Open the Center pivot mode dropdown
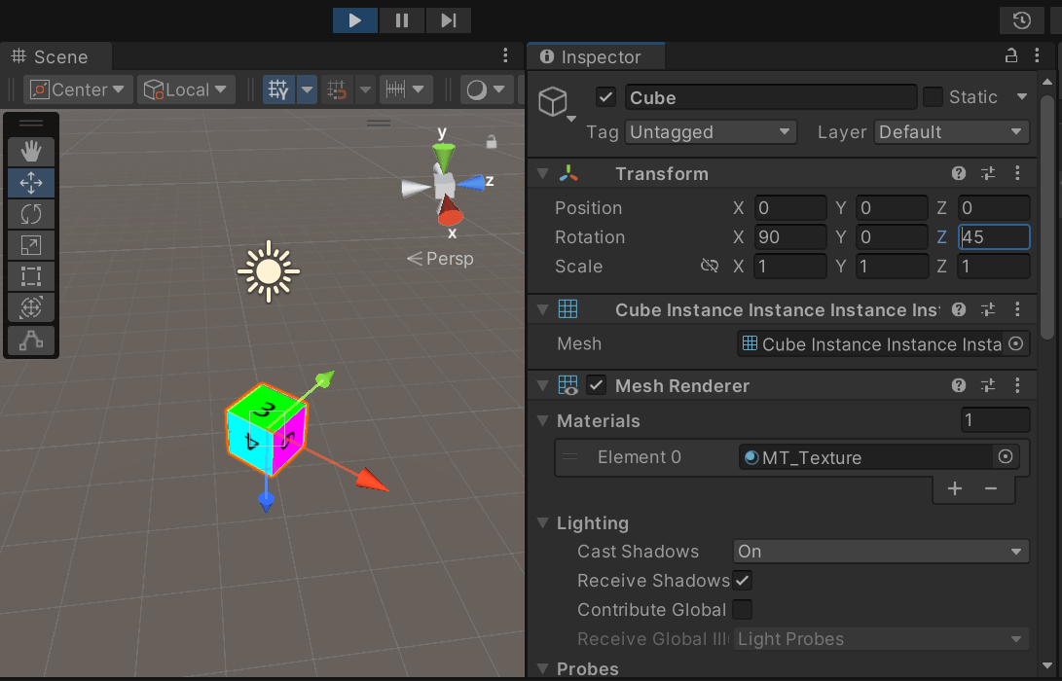This screenshot has width=1062, height=681. [x=78, y=90]
